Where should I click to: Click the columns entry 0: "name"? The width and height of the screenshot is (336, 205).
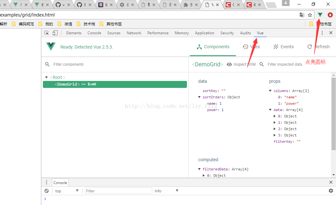click(287, 97)
